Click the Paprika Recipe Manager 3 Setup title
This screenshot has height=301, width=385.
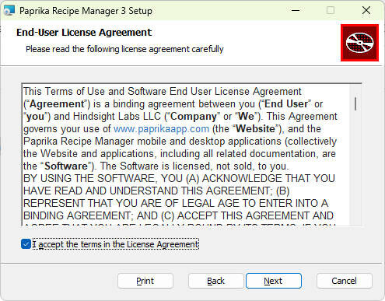(86, 11)
